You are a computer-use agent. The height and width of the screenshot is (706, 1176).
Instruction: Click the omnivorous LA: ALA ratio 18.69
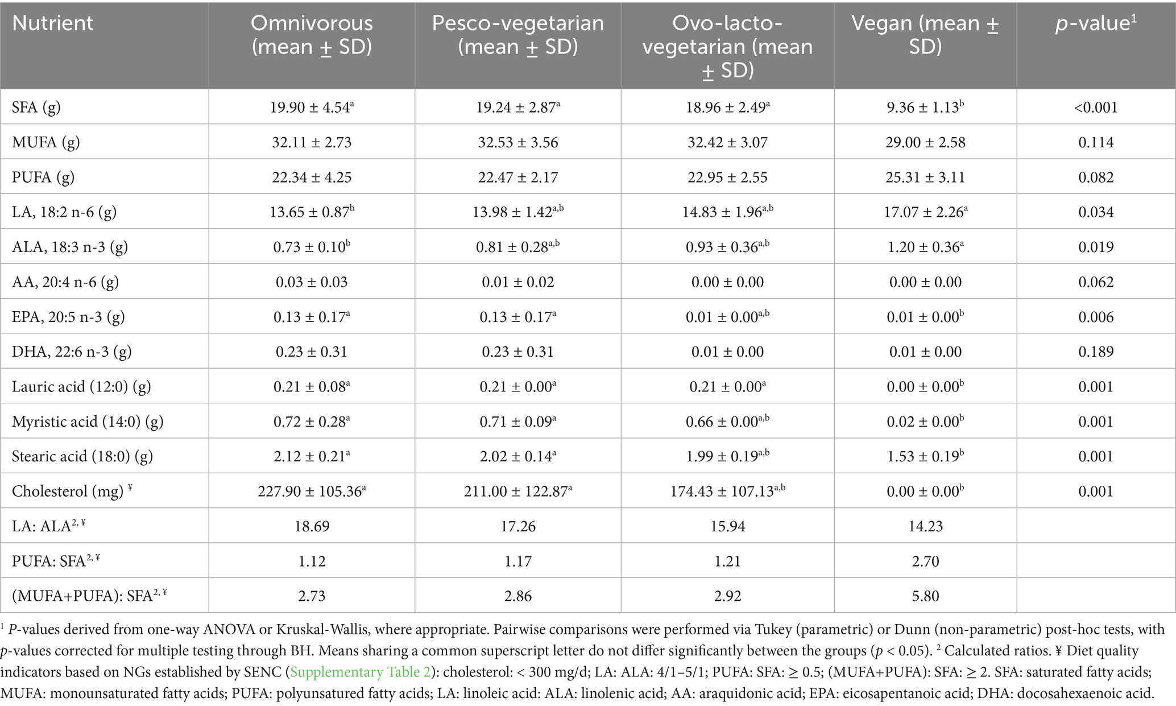click(x=312, y=526)
